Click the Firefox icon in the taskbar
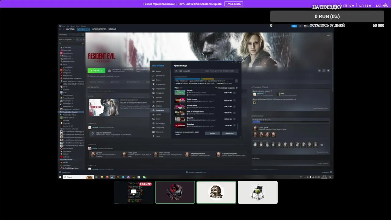This screenshot has width=391, height=220. [x=107, y=177]
